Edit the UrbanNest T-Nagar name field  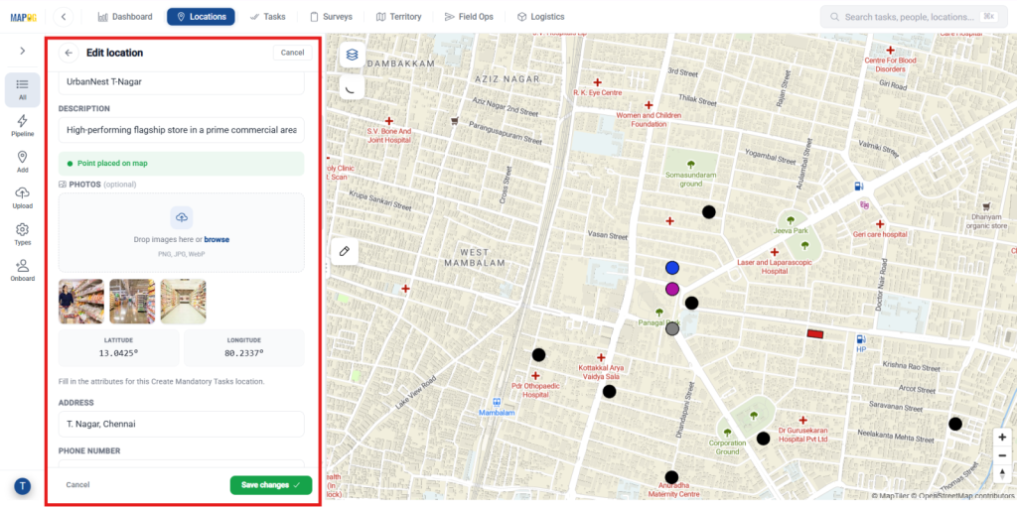181,82
